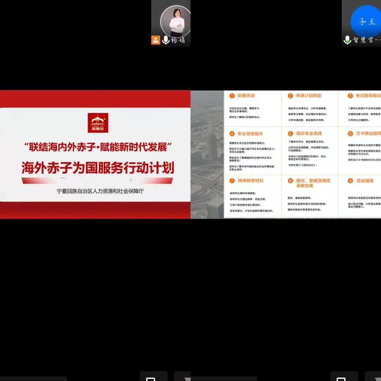Click the orange host badge beside 杨娟
This screenshot has height=381, width=381.
coord(156,40)
